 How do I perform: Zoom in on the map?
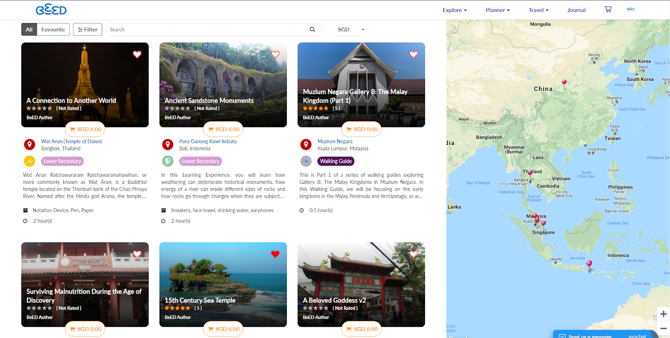(x=663, y=314)
